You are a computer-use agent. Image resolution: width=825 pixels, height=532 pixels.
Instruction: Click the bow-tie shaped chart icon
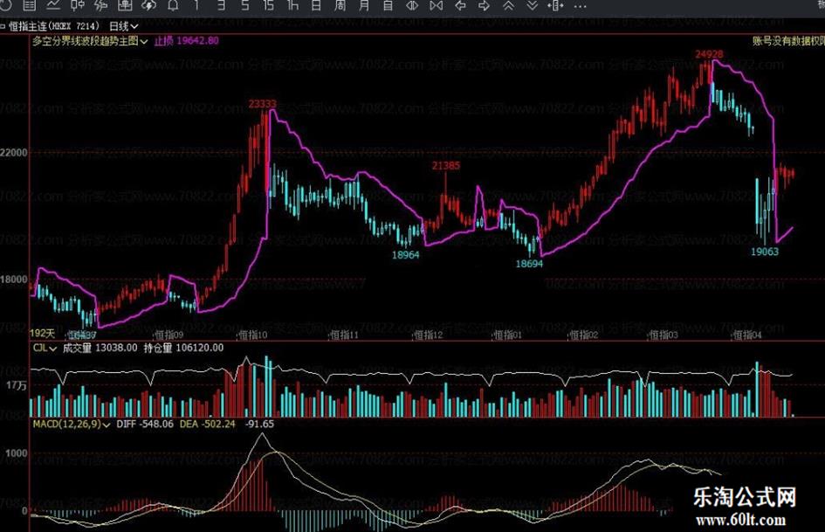tap(437, 5)
